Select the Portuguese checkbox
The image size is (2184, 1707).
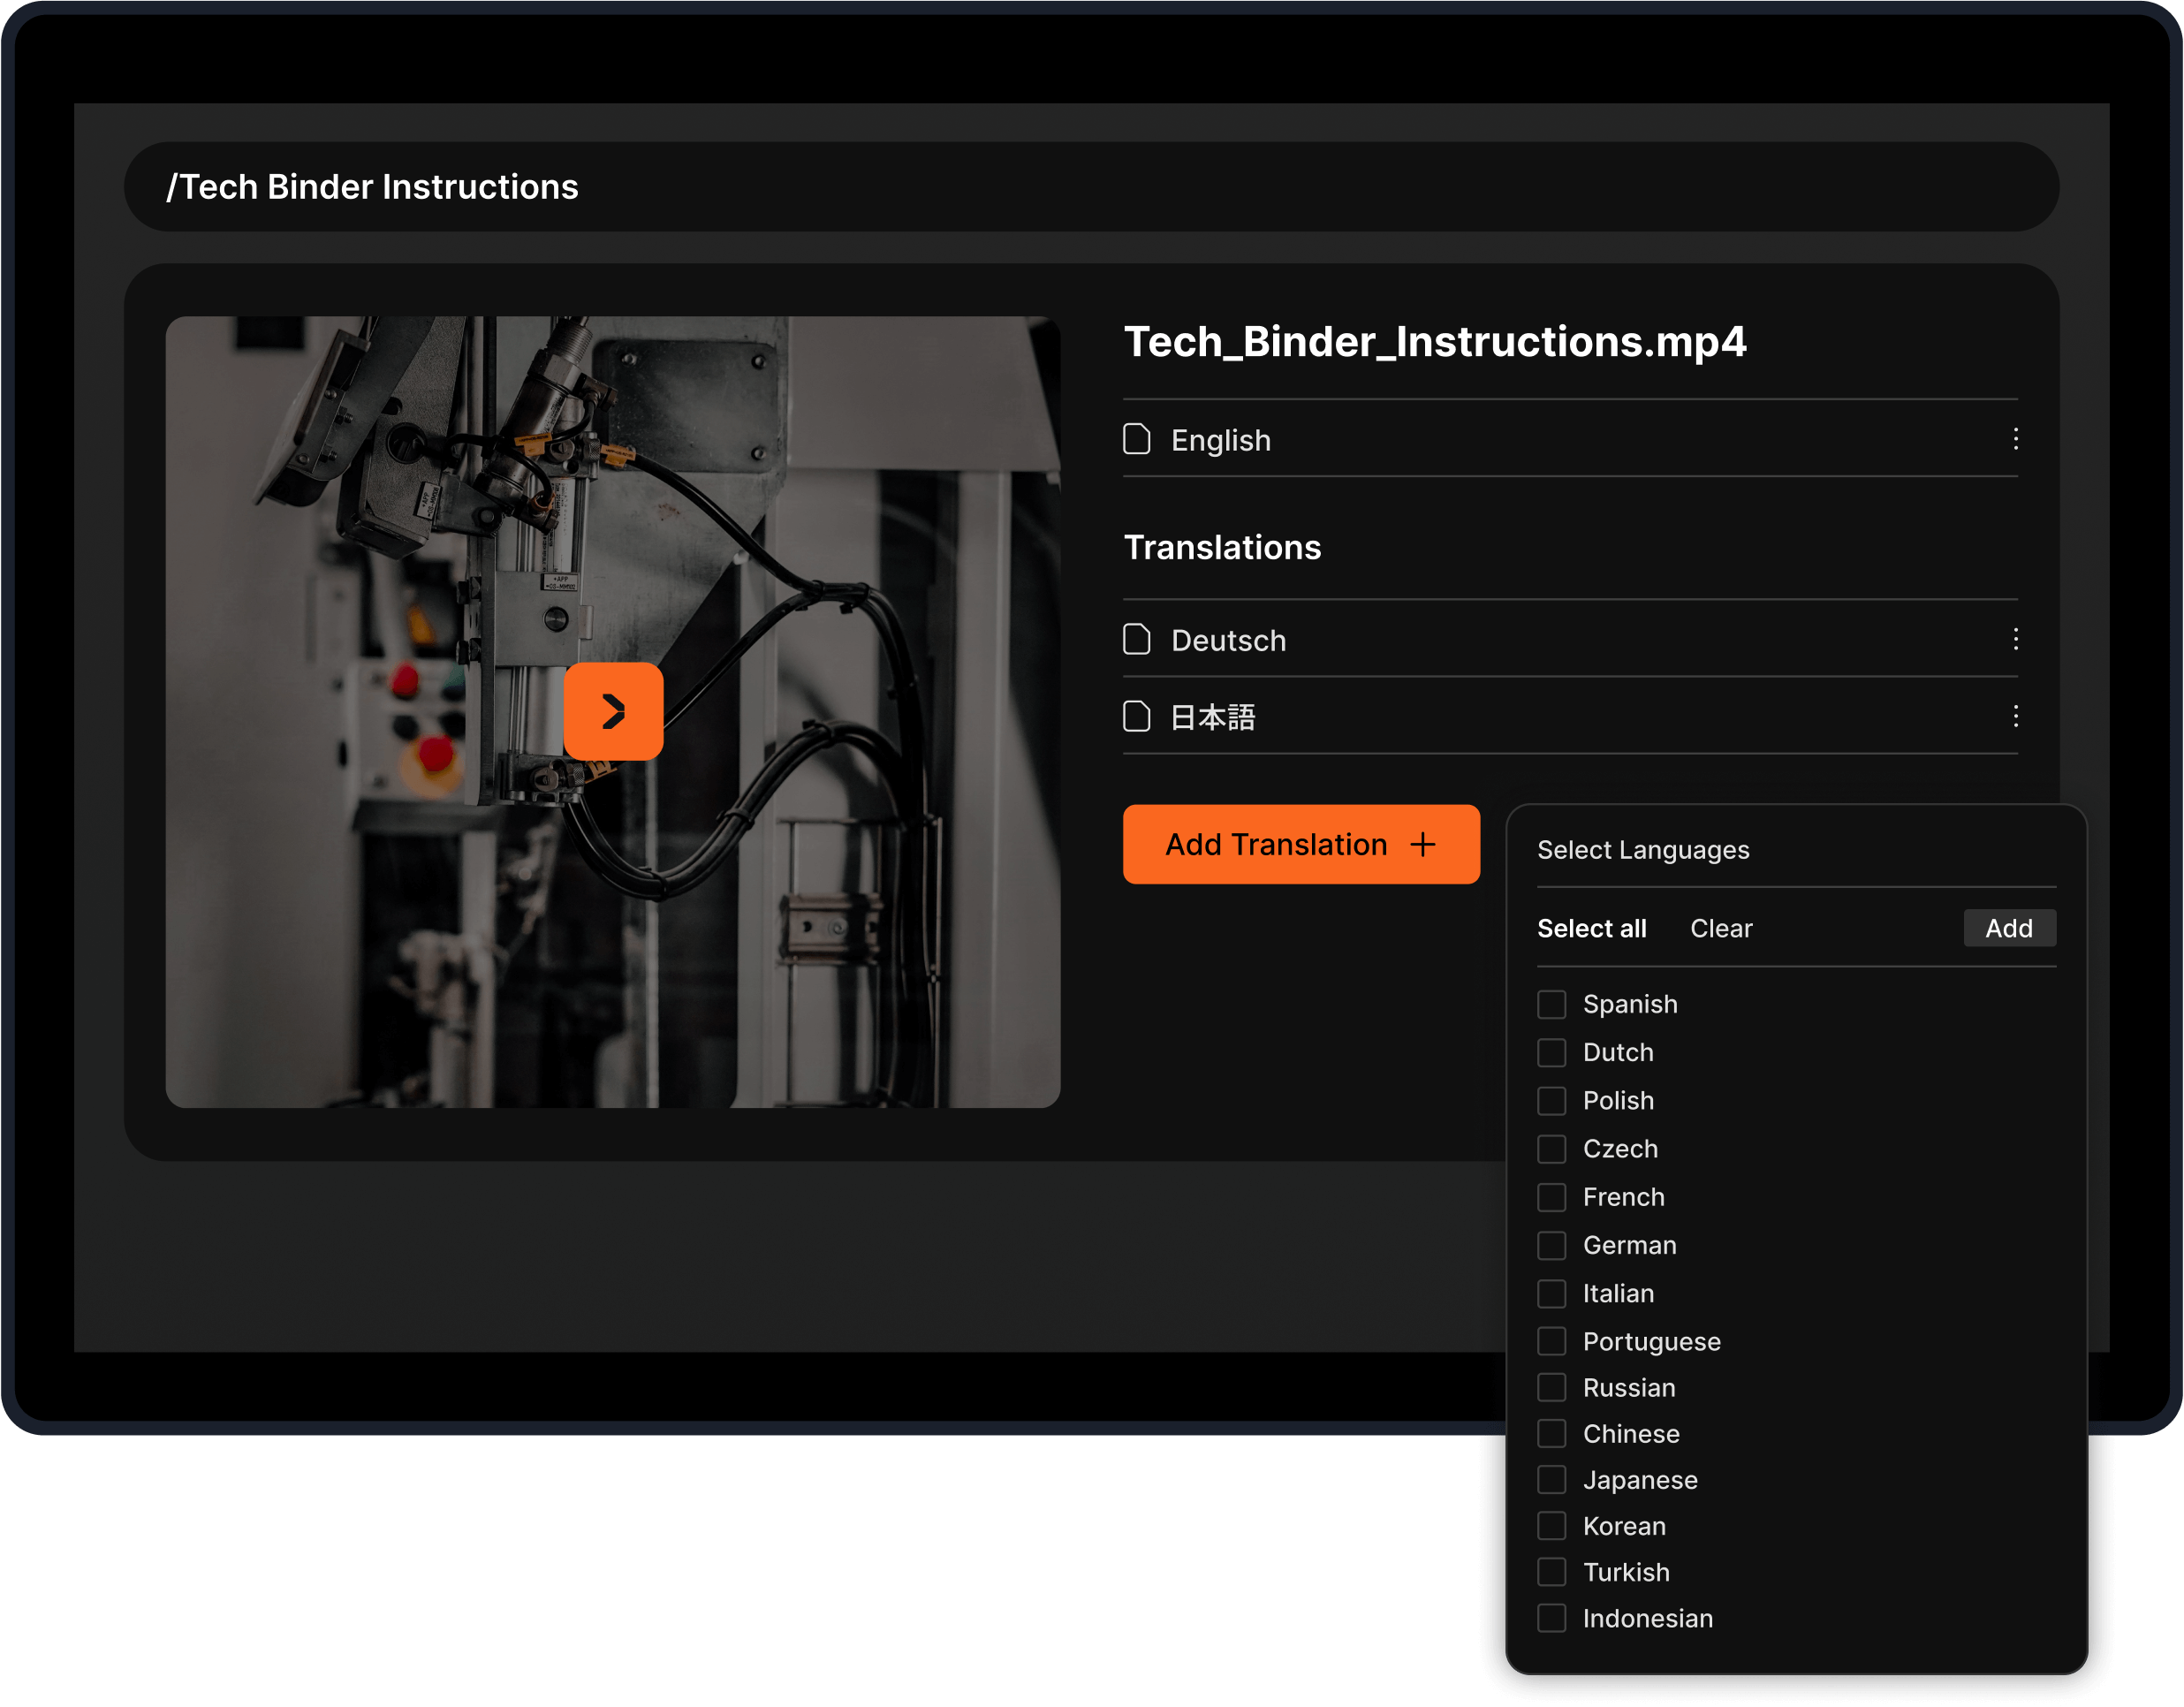point(1551,1341)
